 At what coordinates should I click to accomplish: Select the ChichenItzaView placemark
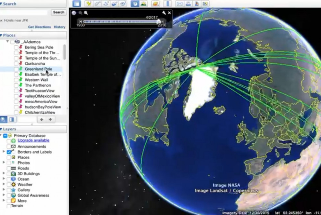click(40, 112)
